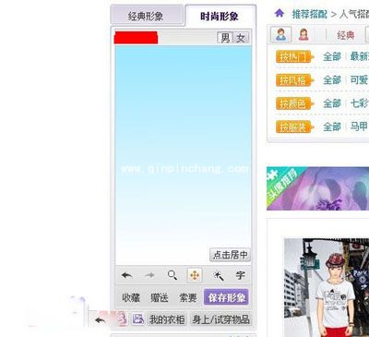369x337 pixels.
Task: Select the 男 gender toggle
Action: [225, 38]
